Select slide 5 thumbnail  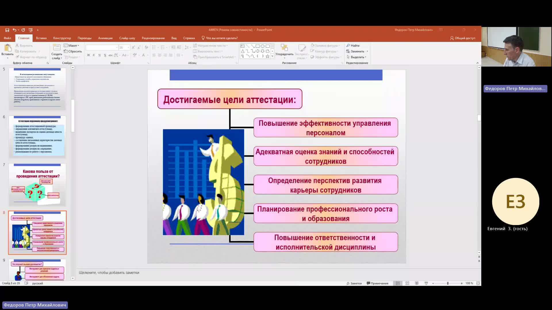click(37, 89)
